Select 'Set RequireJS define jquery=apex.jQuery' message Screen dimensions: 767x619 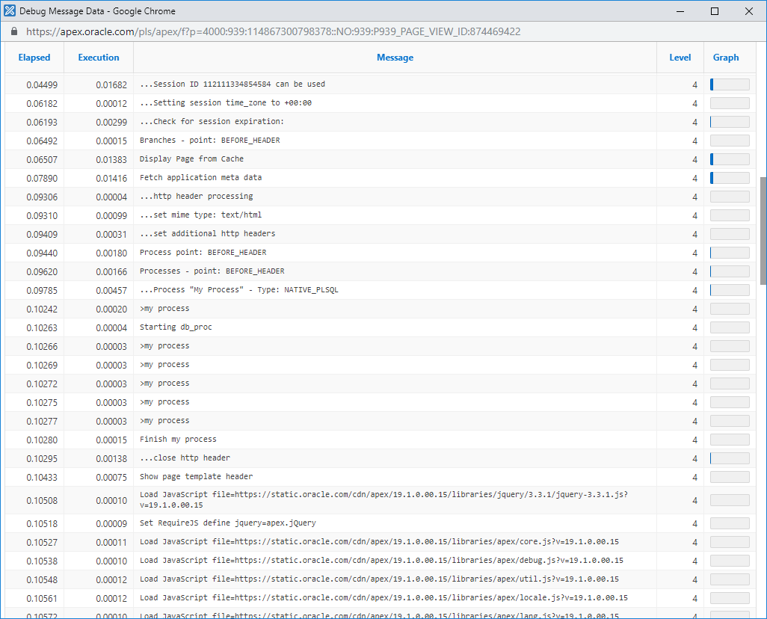(x=228, y=523)
